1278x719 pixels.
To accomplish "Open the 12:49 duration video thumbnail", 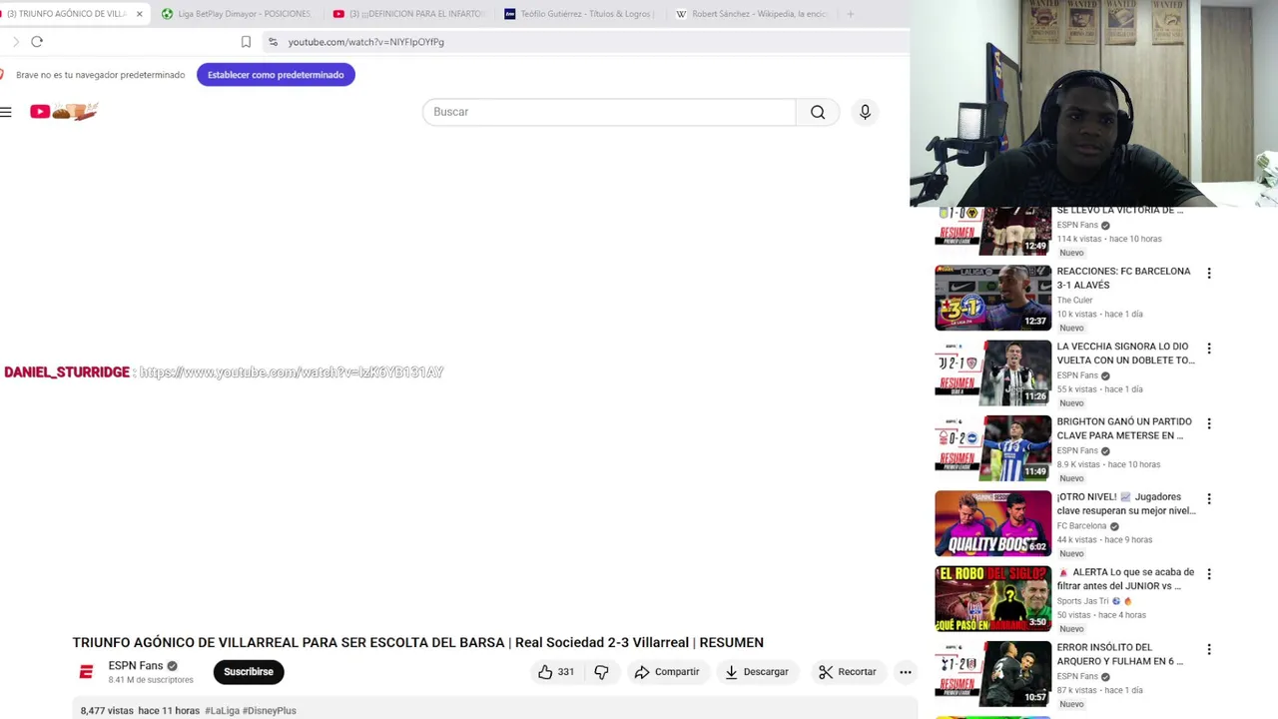I will (992, 231).
